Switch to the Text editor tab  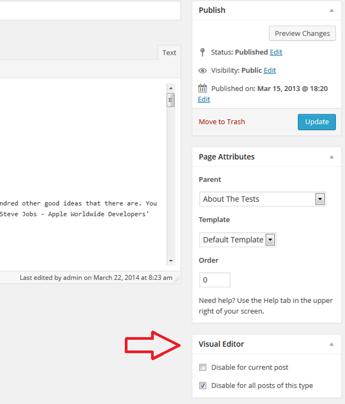(x=169, y=53)
